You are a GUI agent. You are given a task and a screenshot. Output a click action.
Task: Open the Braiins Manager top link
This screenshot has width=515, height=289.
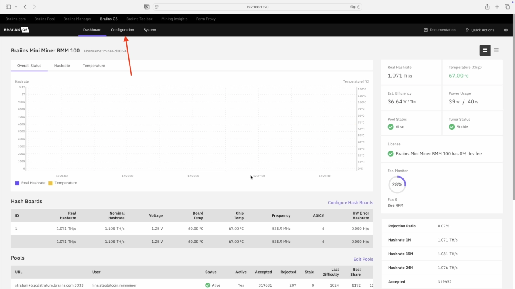[x=77, y=19]
